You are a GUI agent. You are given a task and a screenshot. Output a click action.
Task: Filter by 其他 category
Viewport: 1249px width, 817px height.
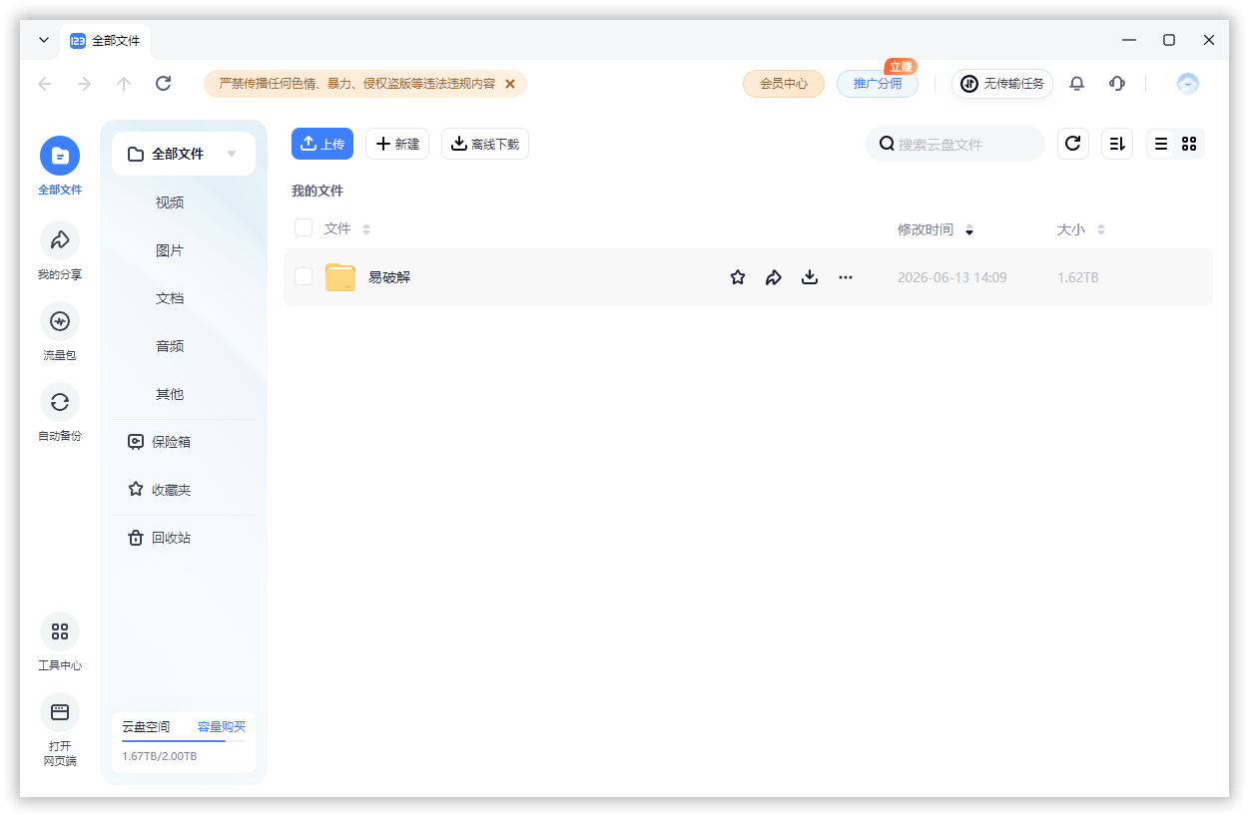pyautogui.click(x=170, y=394)
